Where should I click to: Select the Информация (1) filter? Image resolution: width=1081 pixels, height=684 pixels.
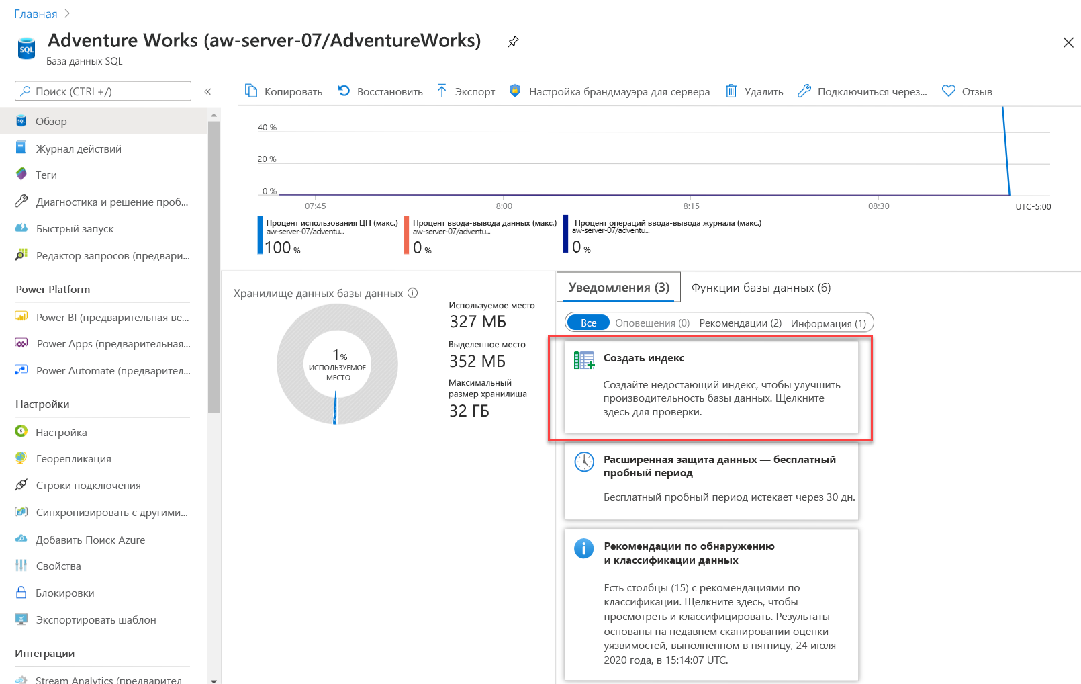point(828,323)
